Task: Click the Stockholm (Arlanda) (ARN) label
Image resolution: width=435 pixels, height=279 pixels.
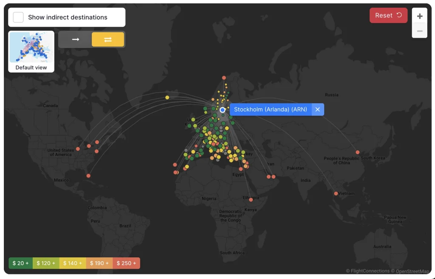Action: coord(271,109)
